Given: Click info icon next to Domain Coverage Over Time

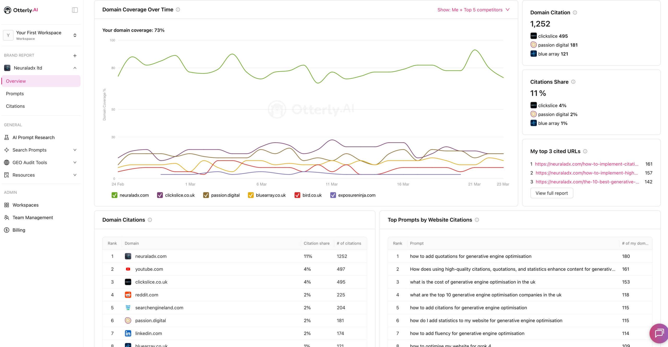Looking at the screenshot, I should [178, 10].
